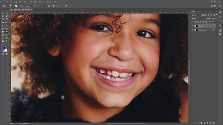Create a new layer group
Screen dimensions: 223x125
208,123
